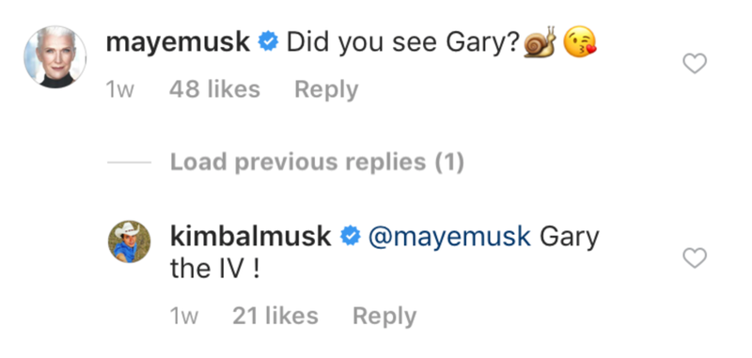This screenshot has height=358, width=752.
Task: View the 21 likes list
Action: tap(275, 317)
